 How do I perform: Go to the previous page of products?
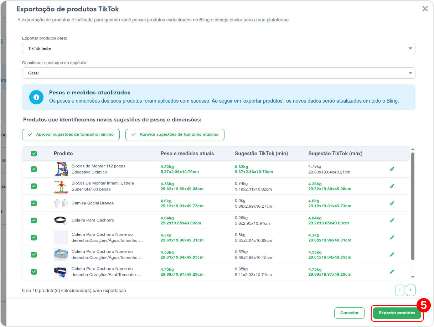click(400, 290)
